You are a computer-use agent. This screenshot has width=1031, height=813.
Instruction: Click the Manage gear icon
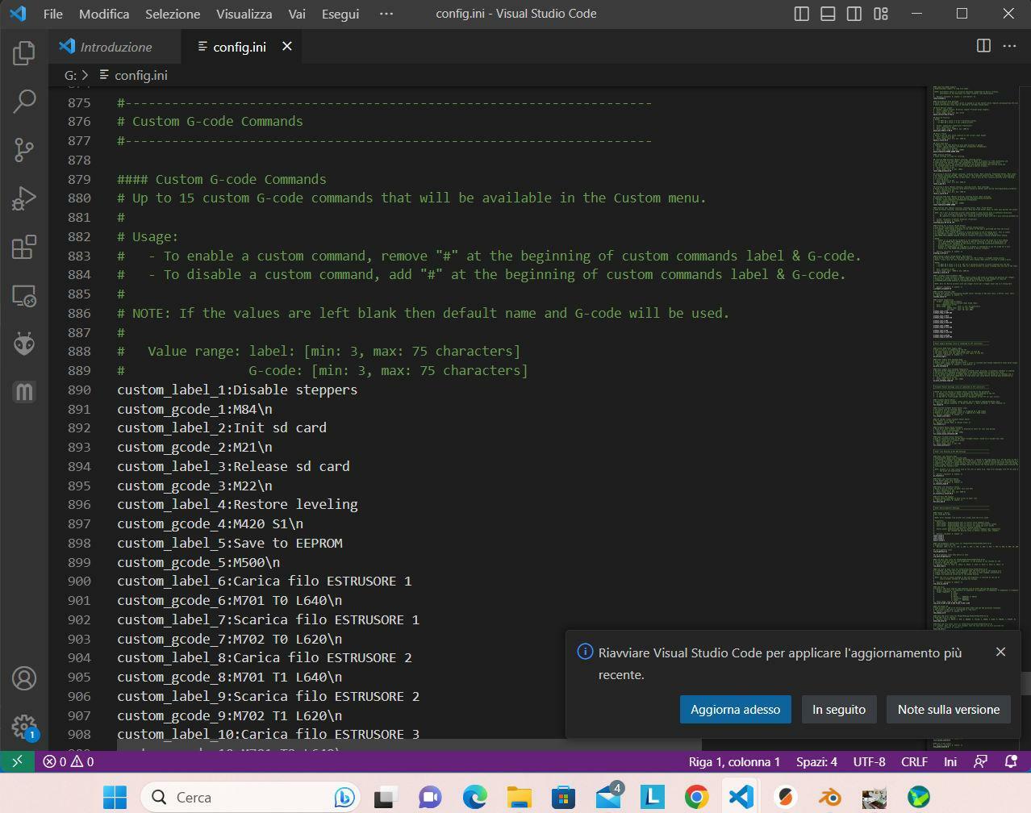[x=24, y=726]
